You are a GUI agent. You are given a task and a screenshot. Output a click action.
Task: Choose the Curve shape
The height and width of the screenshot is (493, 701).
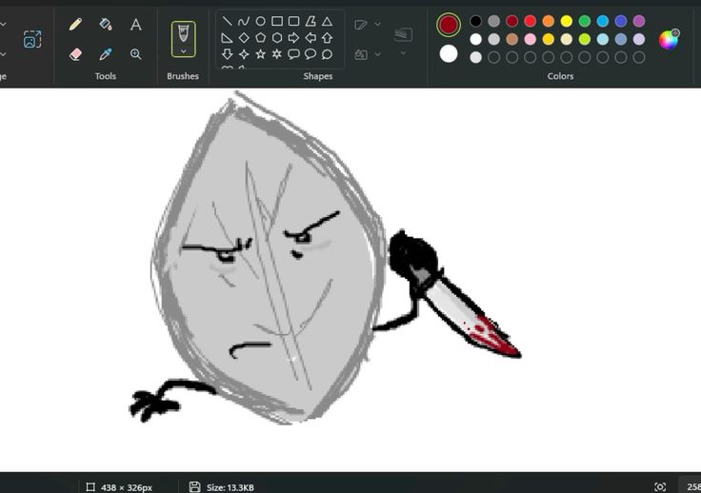[x=244, y=21]
